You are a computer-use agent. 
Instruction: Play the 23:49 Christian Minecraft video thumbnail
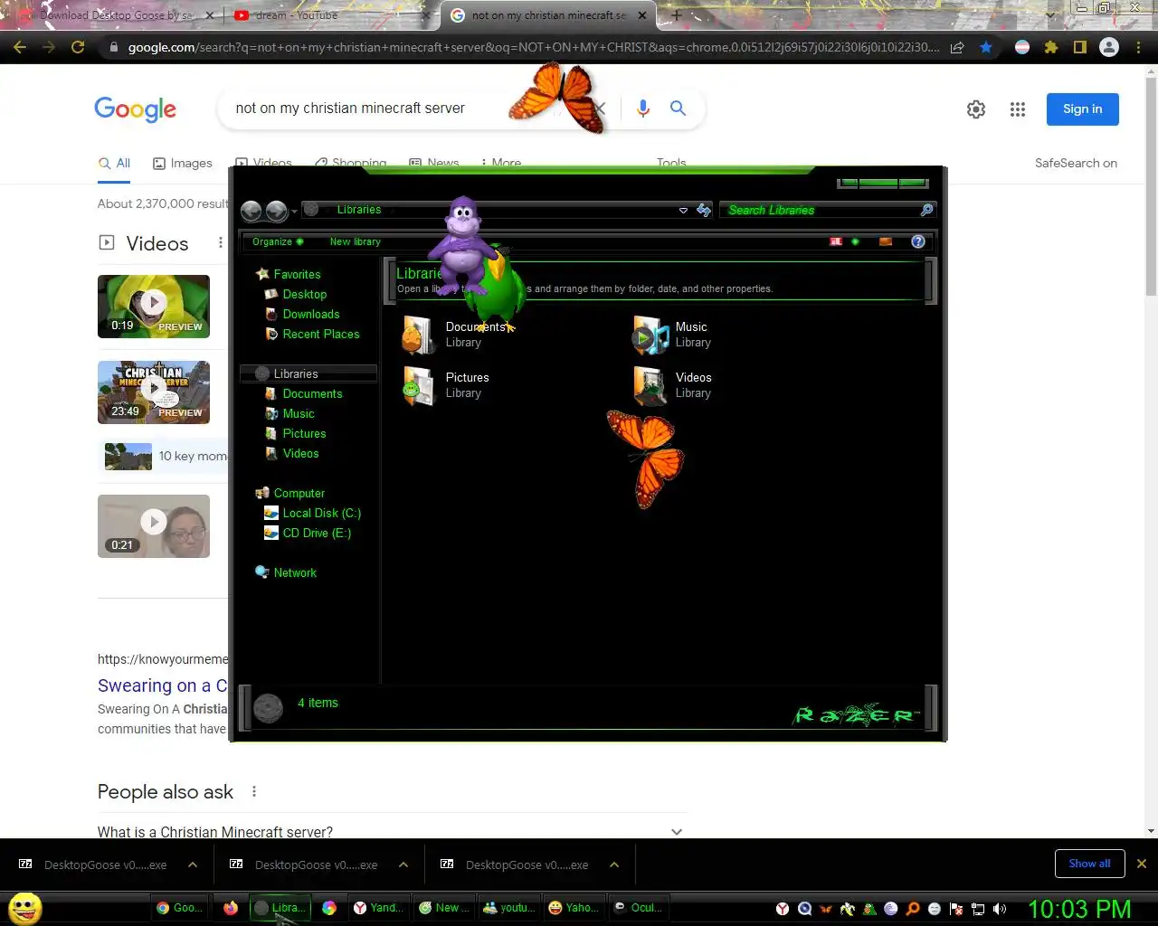click(154, 392)
